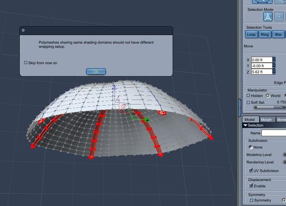Click the Move X value field

(262, 60)
